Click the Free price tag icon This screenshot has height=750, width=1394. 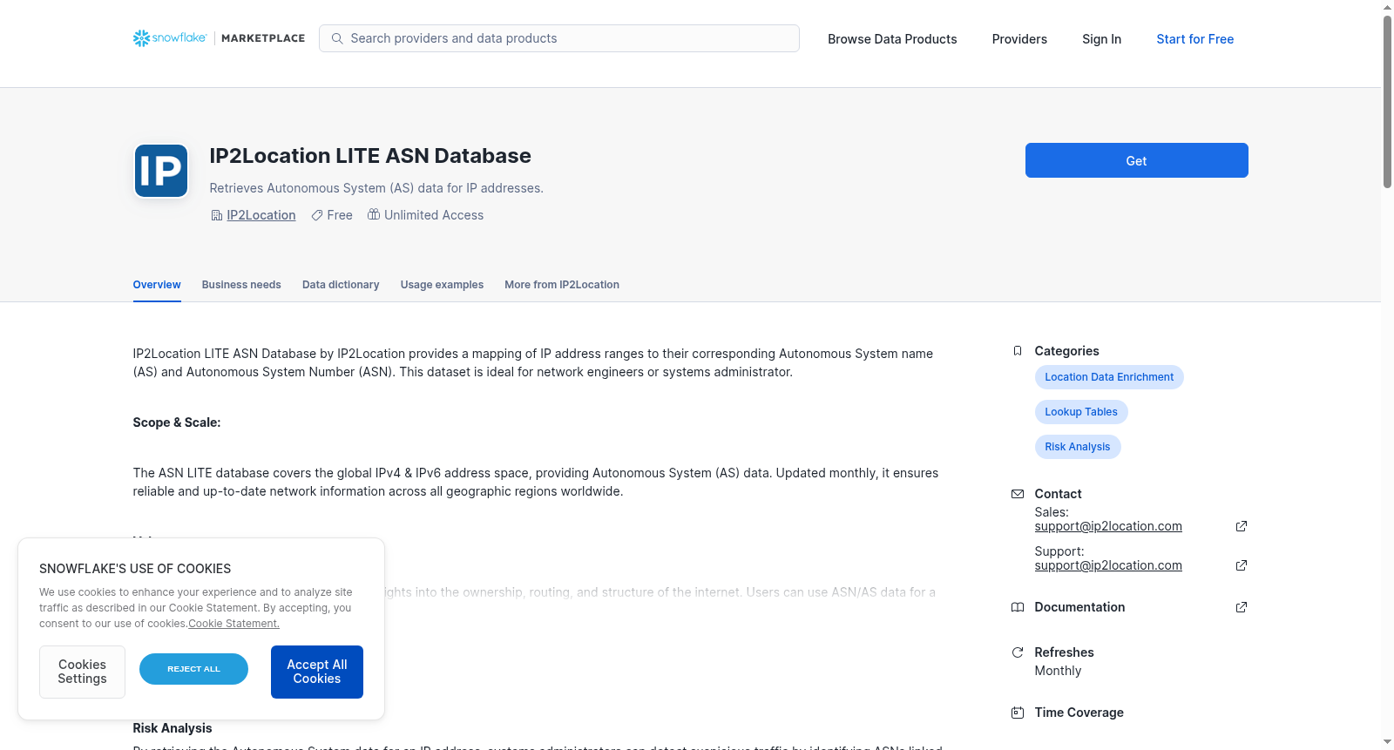[x=317, y=215]
